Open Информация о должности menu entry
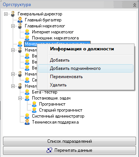 pyautogui.click(x=86, y=49)
